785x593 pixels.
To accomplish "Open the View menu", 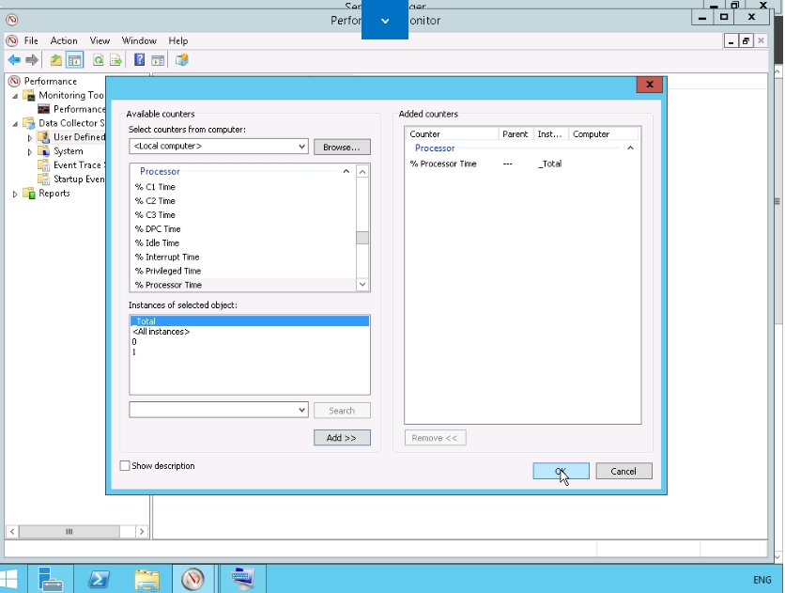I will coord(100,41).
